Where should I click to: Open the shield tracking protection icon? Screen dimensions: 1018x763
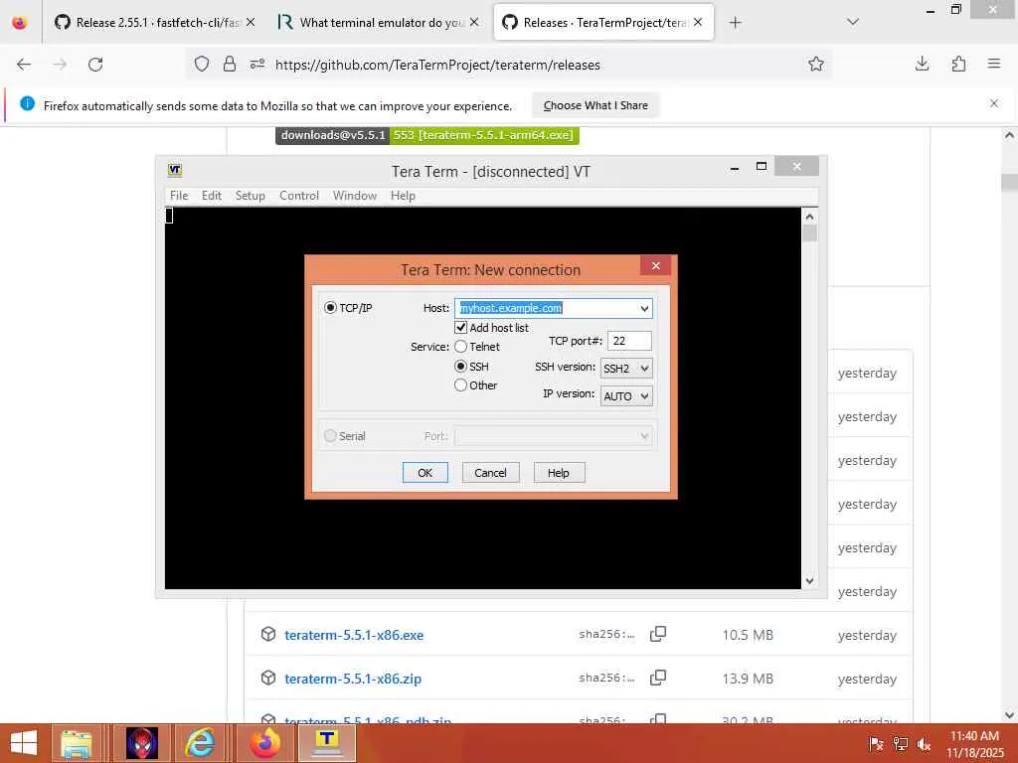click(202, 65)
